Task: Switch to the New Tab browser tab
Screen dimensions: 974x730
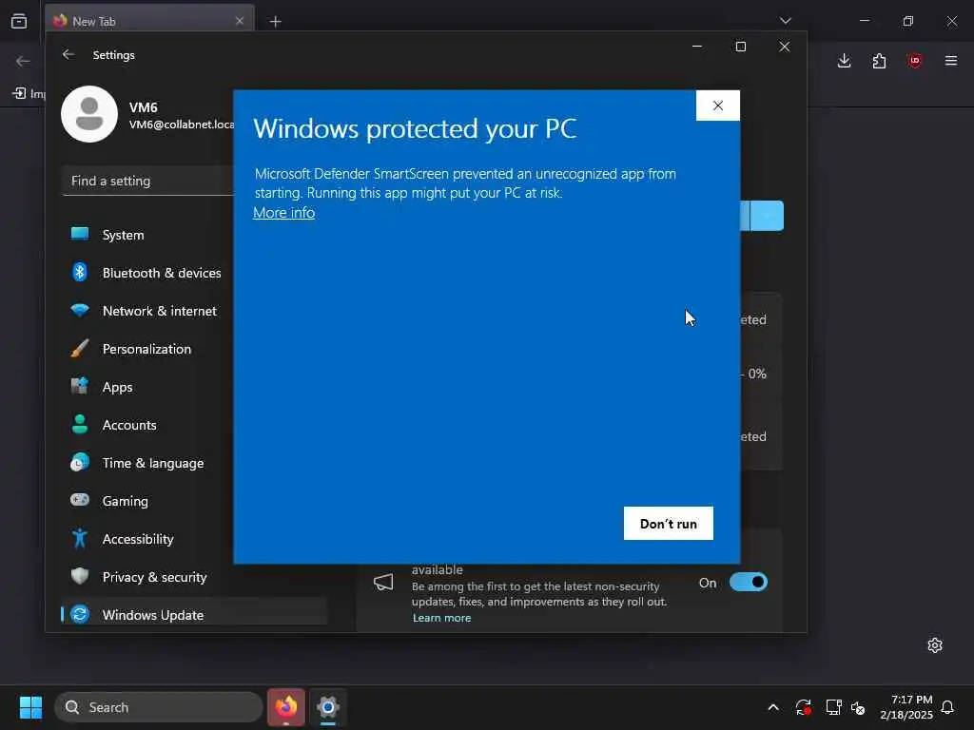Action: (x=149, y=21)
